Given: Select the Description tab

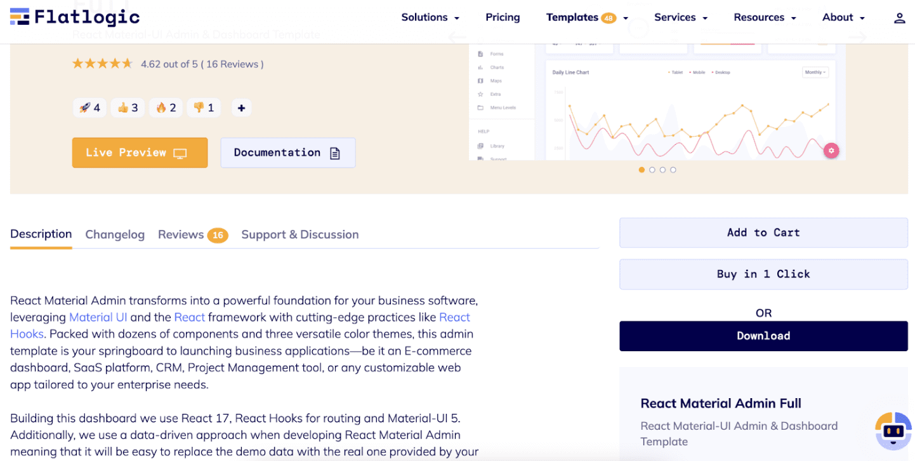Looking at the screenshot, I should (41, 234).
